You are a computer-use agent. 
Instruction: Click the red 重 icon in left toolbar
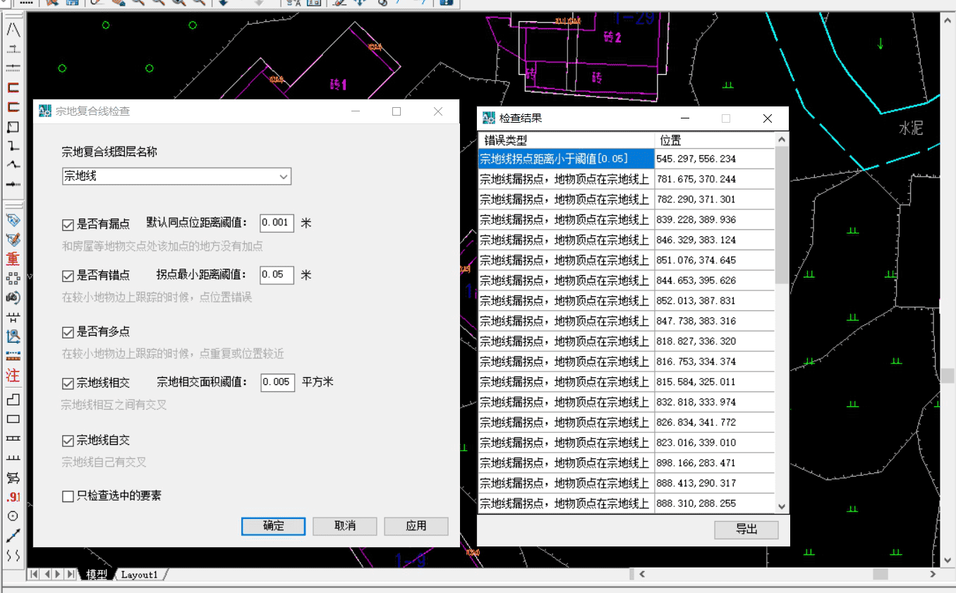coord(13,259)
